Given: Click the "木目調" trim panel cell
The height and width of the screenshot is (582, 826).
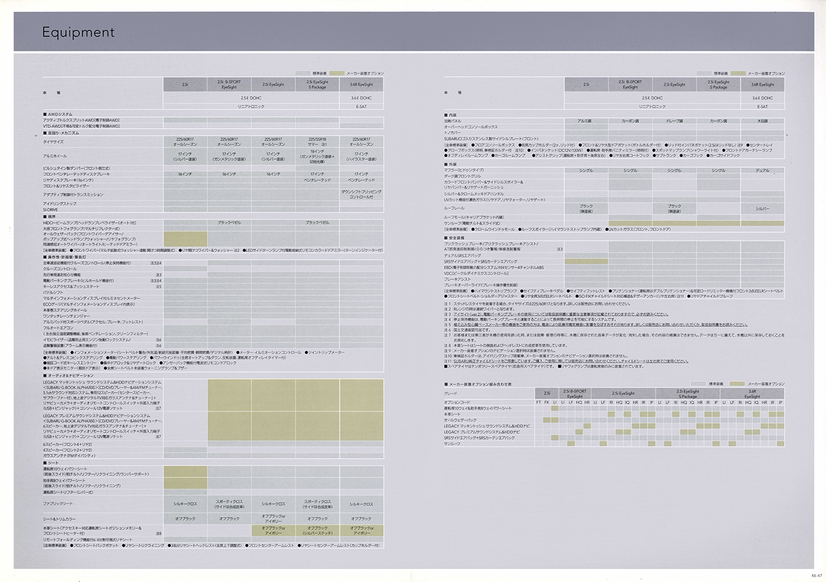Looking at the screenshot, I should point(762,121).
